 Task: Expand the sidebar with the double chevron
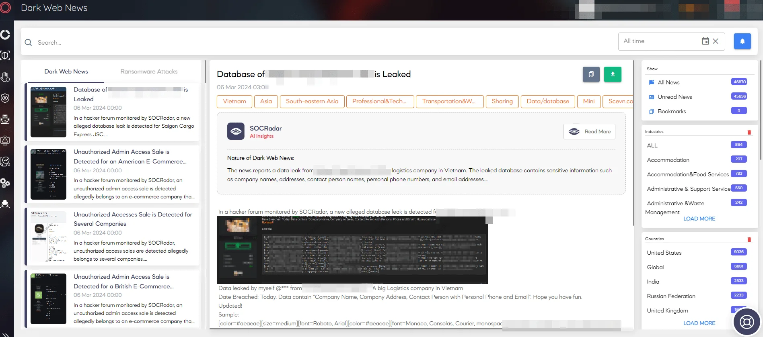click(x=6, y=335)
